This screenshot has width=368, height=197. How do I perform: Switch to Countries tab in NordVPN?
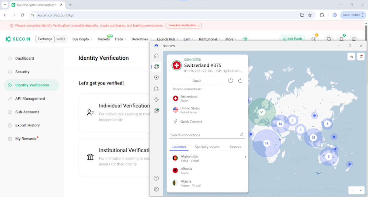[x=179, y=147]
